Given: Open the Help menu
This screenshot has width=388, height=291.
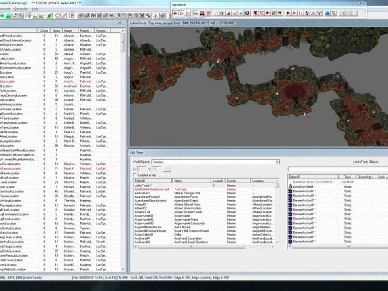Looking at the screenshot, I should (36, 8).
